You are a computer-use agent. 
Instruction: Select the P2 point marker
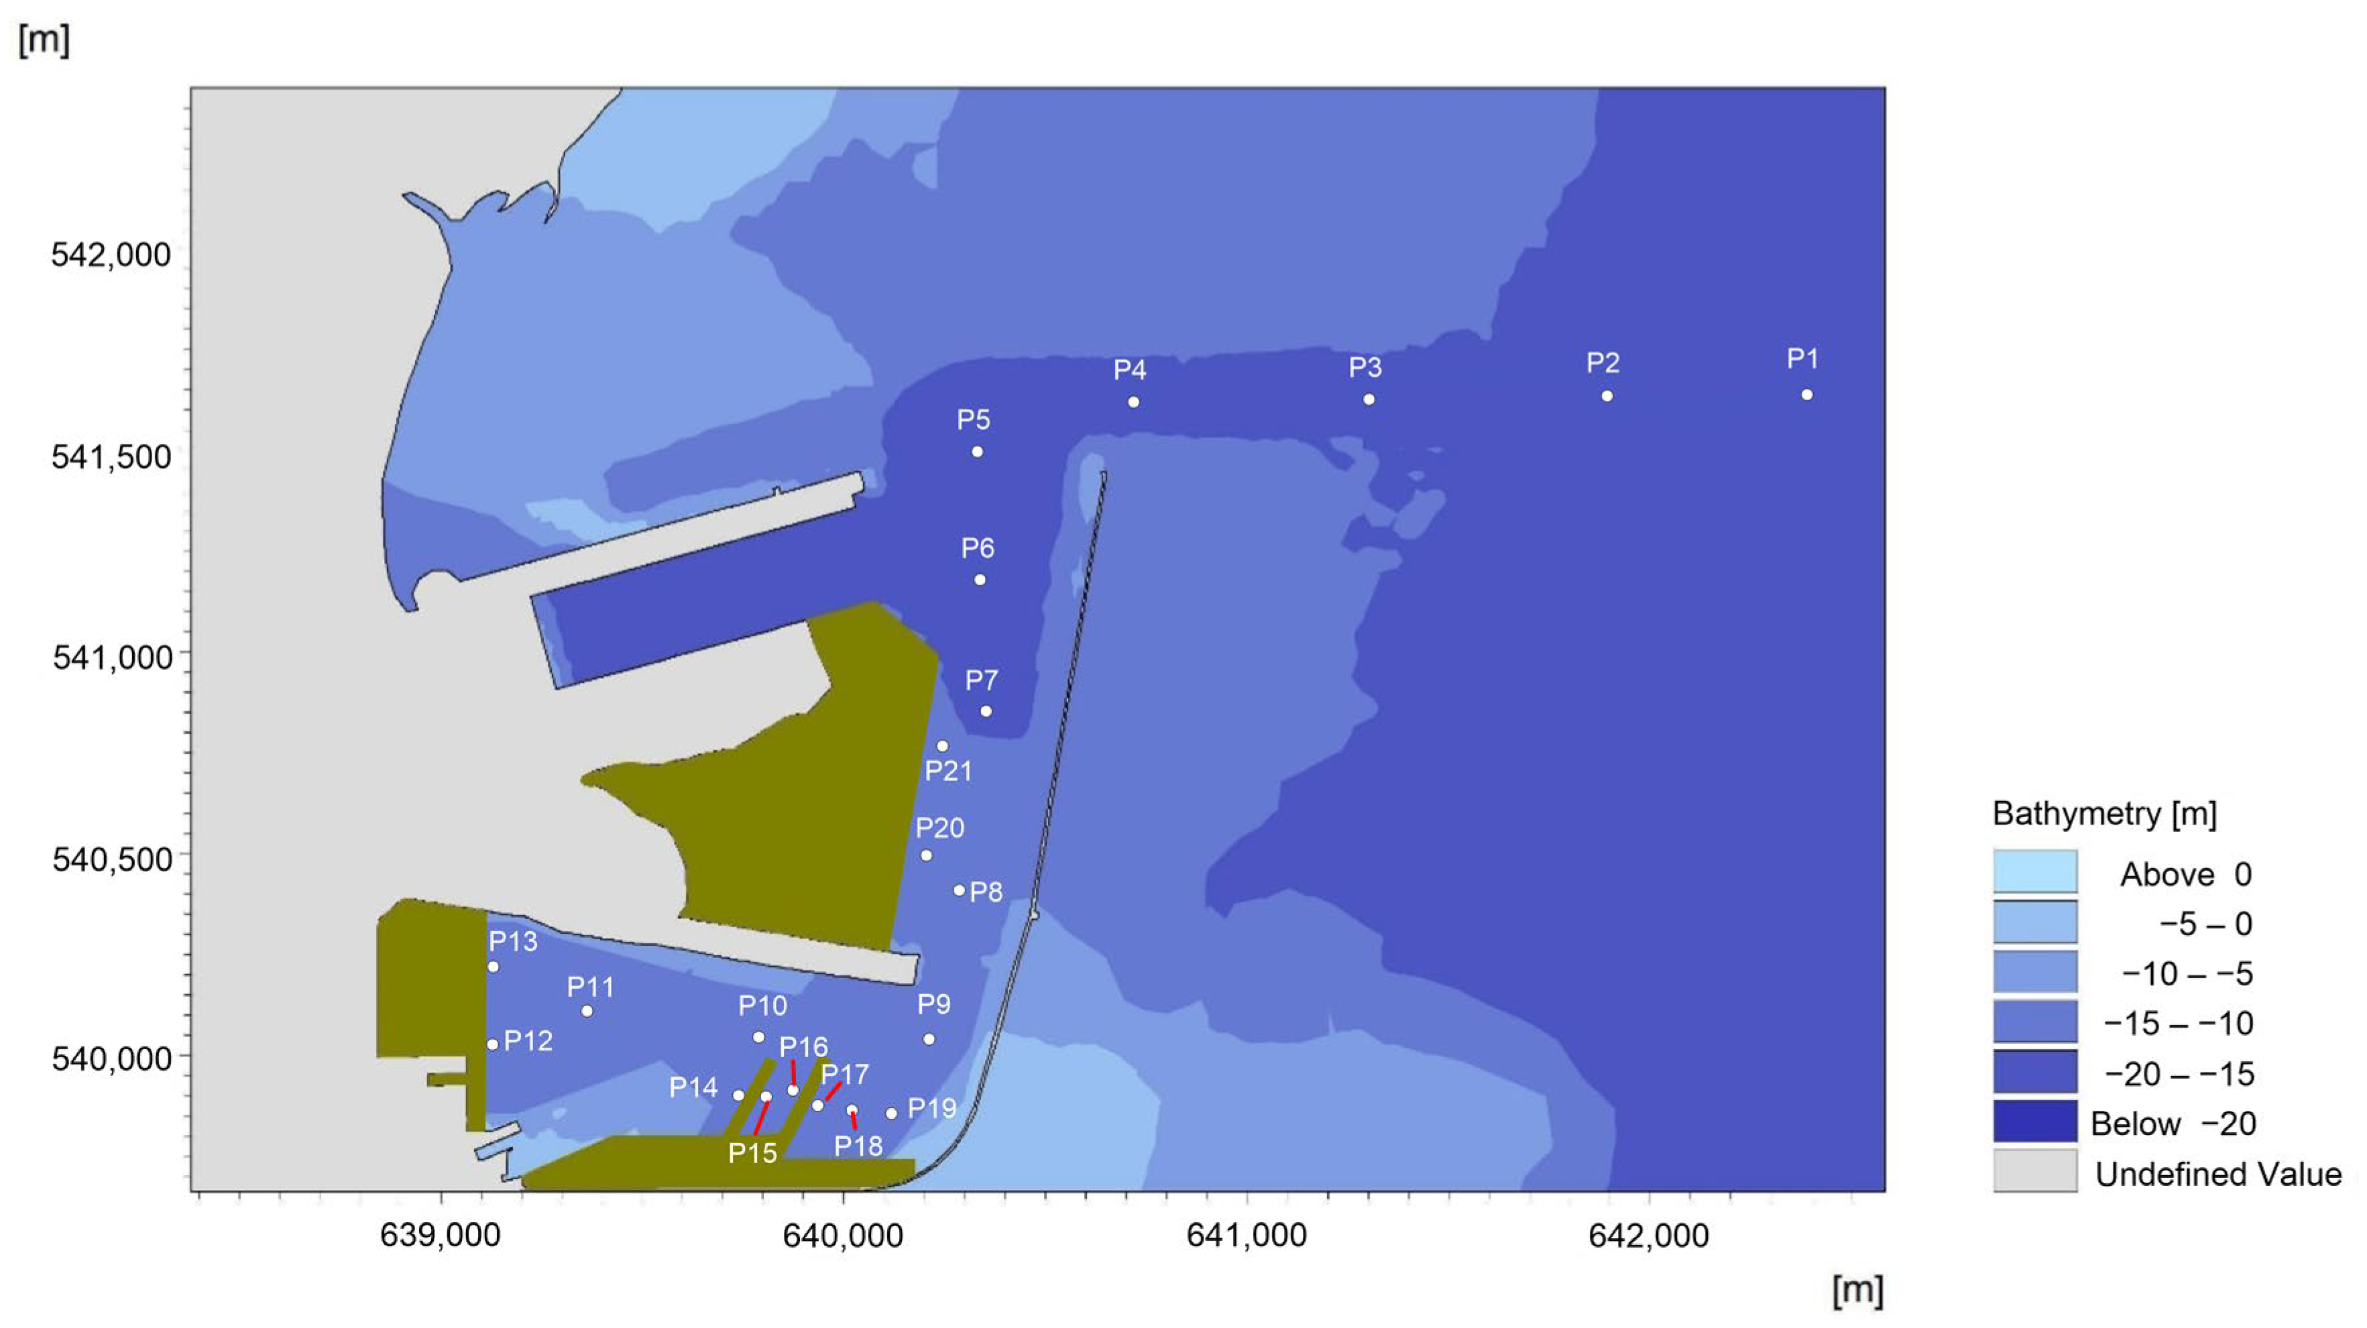[1607, 396]
